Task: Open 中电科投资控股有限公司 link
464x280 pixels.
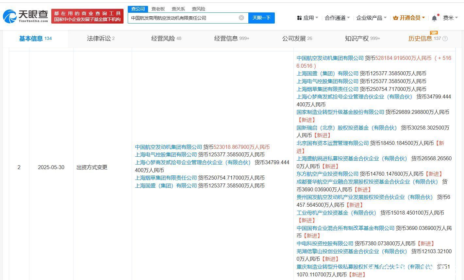Action: [x=325, y=244]
